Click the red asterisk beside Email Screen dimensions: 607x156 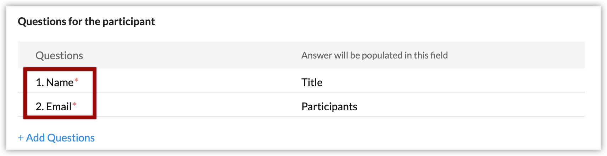coord(74,105)
